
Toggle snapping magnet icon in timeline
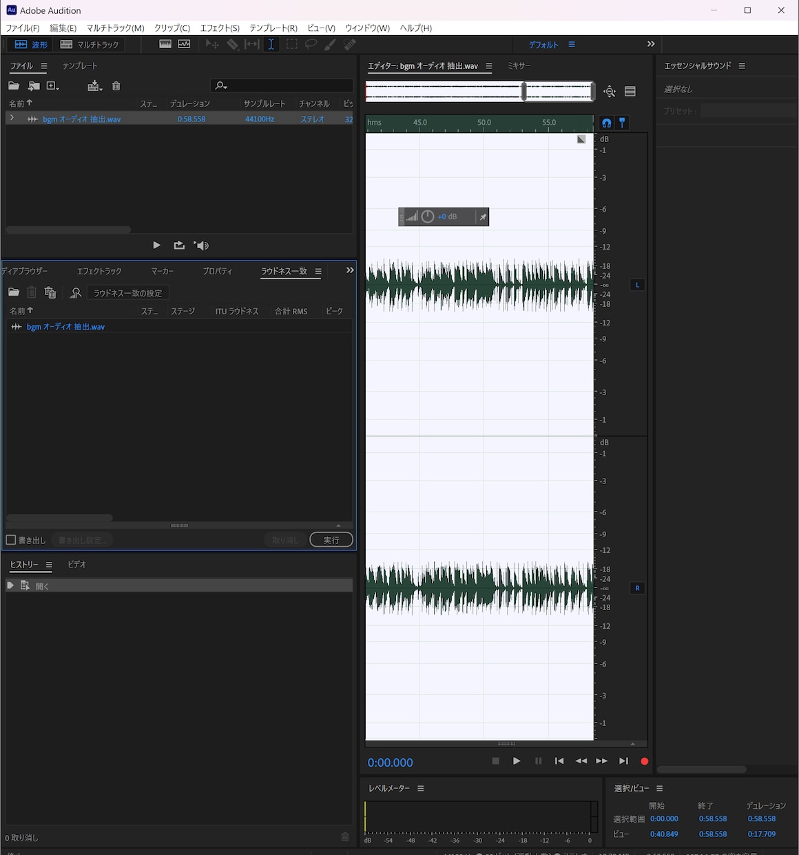click(x=606, y=123)
